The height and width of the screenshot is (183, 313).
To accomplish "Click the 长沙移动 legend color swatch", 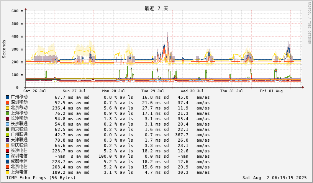I will [7, 119].
